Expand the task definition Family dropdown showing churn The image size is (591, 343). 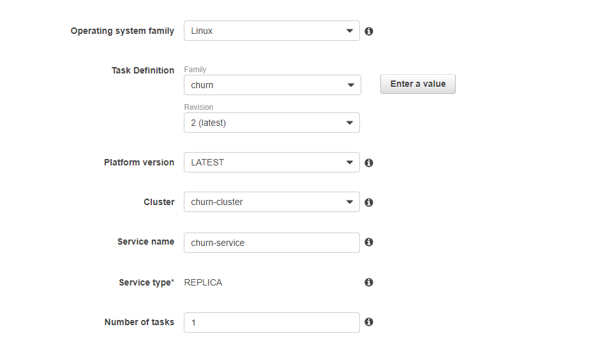pos(273,85)
